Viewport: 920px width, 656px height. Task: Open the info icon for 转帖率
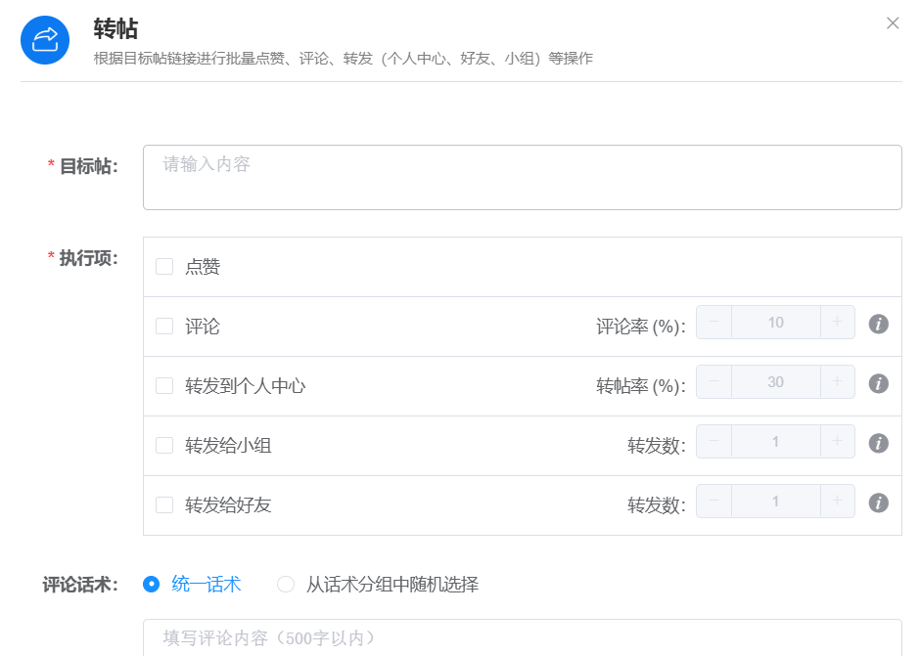[878, 383]
